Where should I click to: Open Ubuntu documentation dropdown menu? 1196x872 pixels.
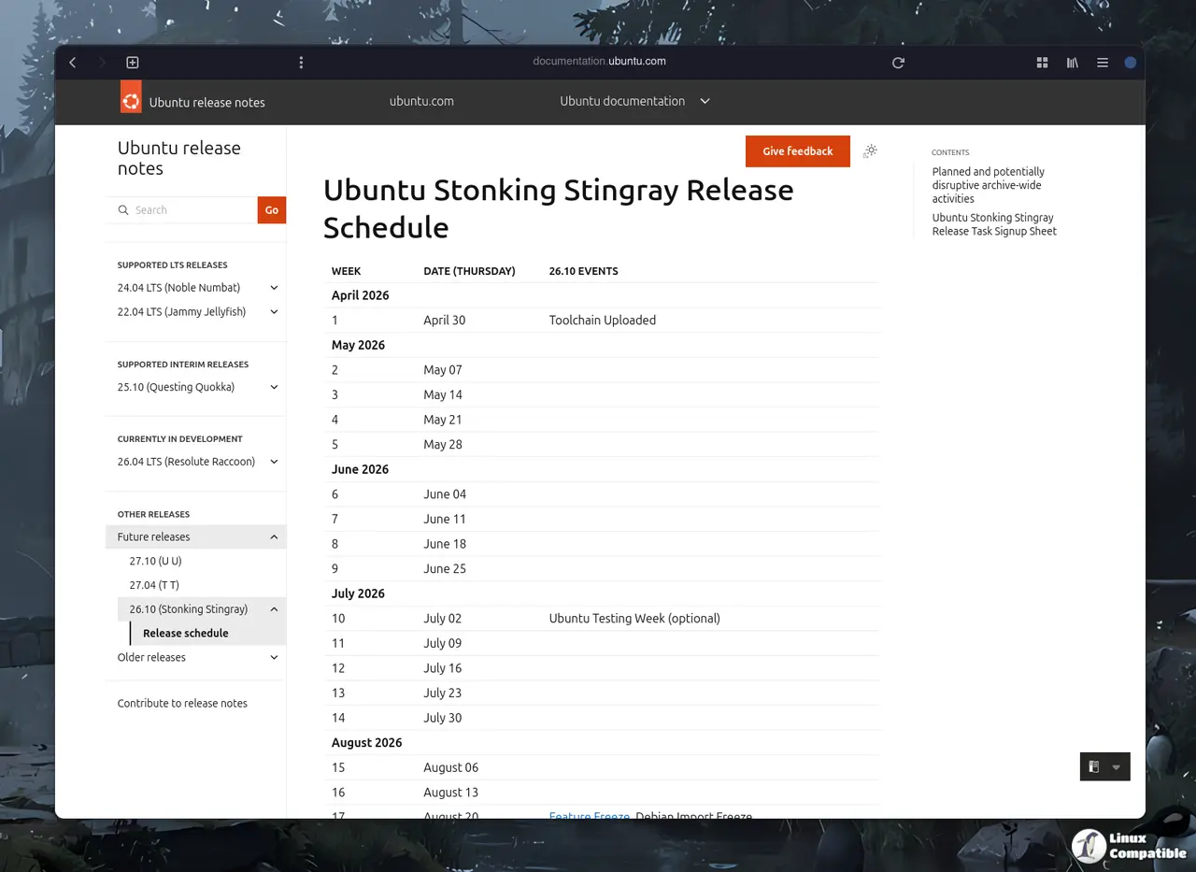point(634,101)
